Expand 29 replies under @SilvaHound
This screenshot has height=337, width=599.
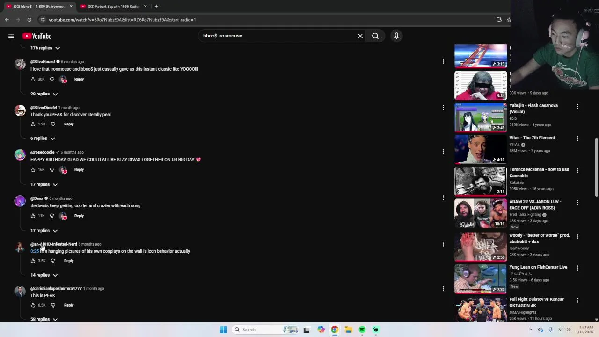click(44, 94)
